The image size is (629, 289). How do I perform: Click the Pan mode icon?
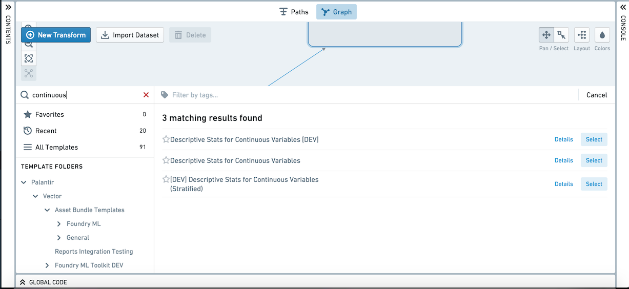546,35
